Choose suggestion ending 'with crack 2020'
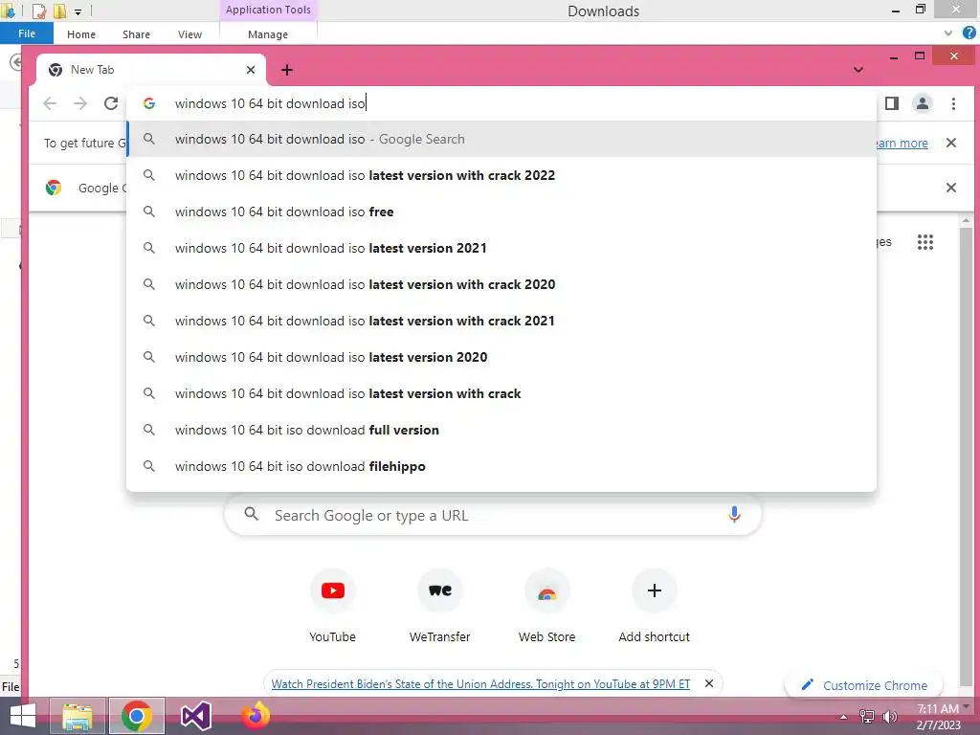 click(x=501, y=284)
